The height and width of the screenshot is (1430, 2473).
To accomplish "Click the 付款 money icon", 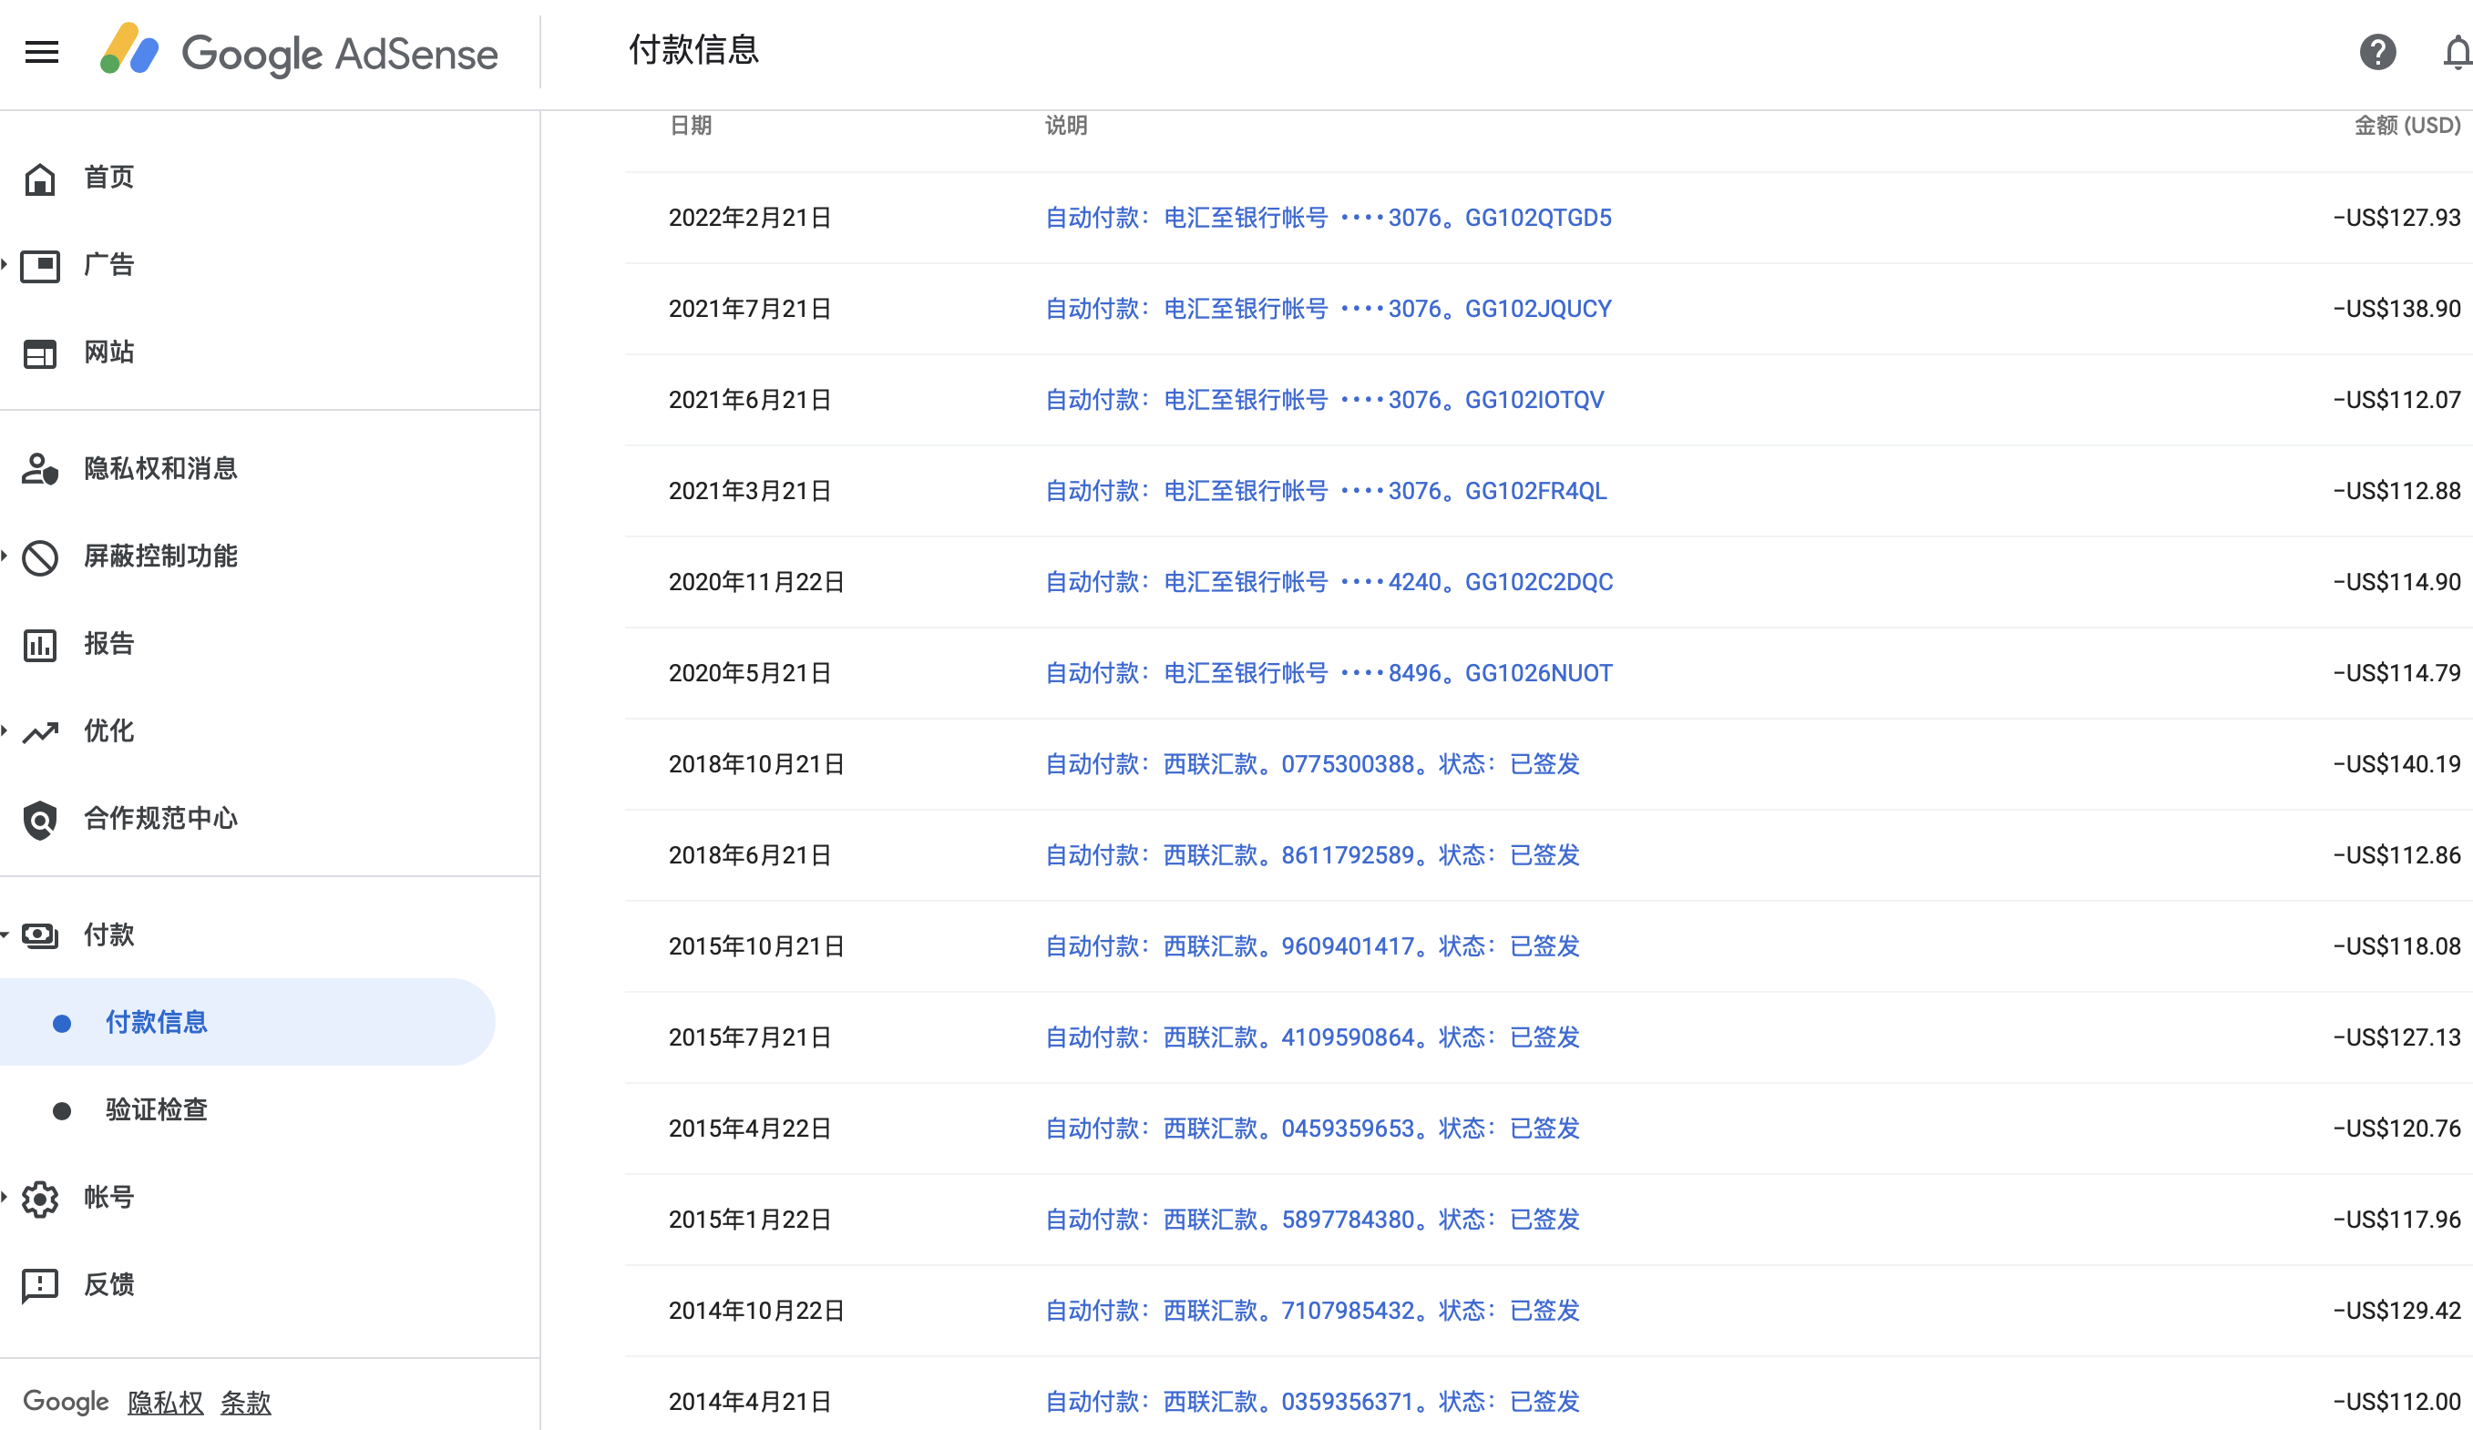I will tap(40, 935).
